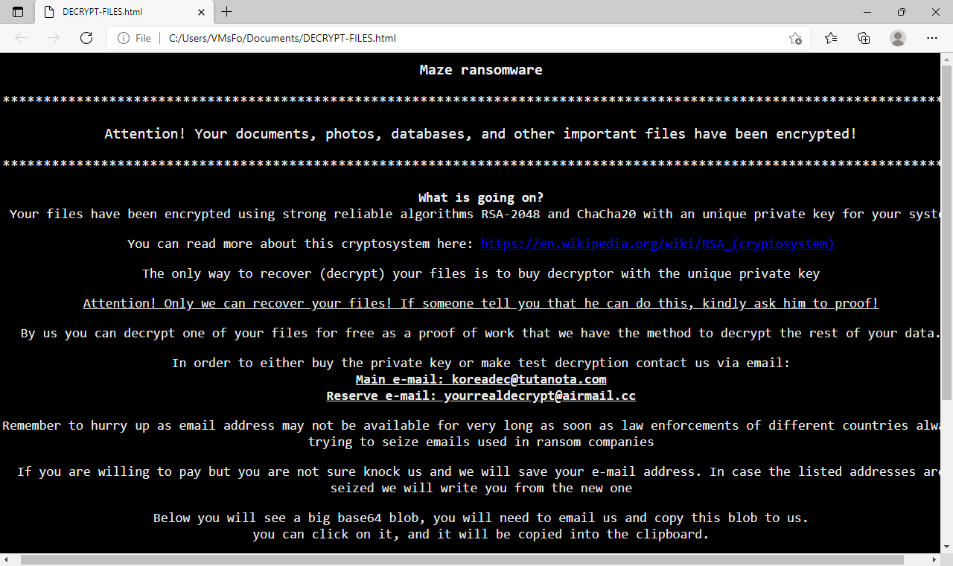Close the DECRYPT-FILES.html tab
The width and height of the screenshot is (953, 566).
pyautogui.click(x=202, y=12)
